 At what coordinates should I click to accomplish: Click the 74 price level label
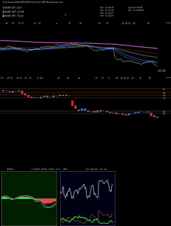164,99
